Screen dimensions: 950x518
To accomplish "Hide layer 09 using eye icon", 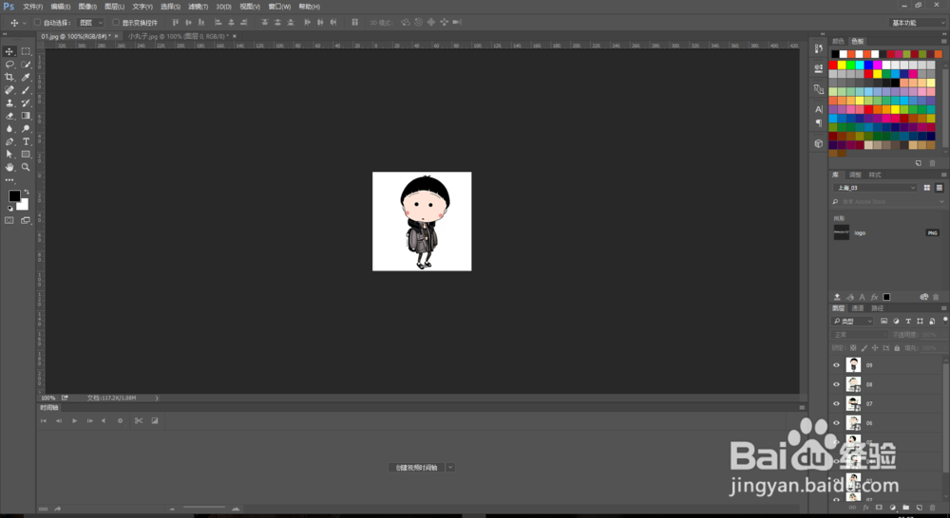I will point(837,365).
